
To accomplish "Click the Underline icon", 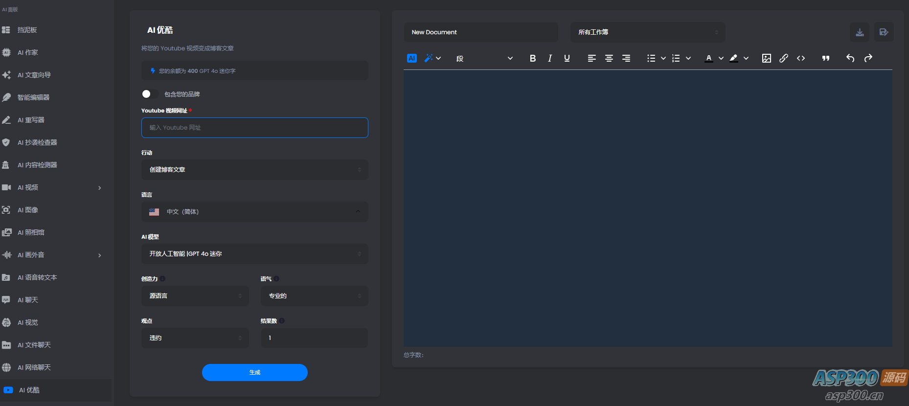I will click(567, 58).
